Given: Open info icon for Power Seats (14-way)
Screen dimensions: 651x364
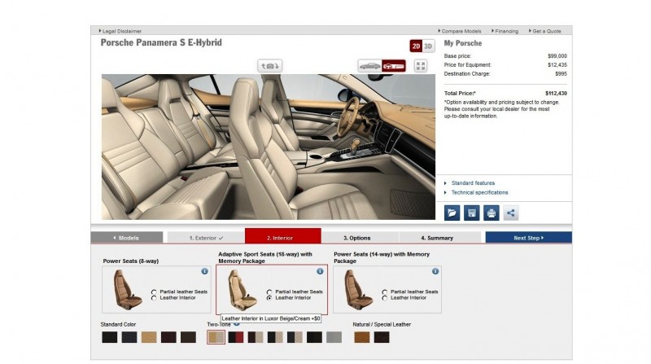Looking at the screenshot, I should (435, 271).
